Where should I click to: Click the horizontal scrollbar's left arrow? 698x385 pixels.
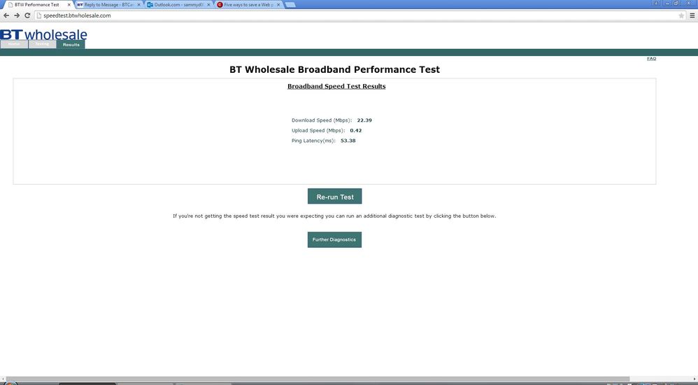coord(3,379)
